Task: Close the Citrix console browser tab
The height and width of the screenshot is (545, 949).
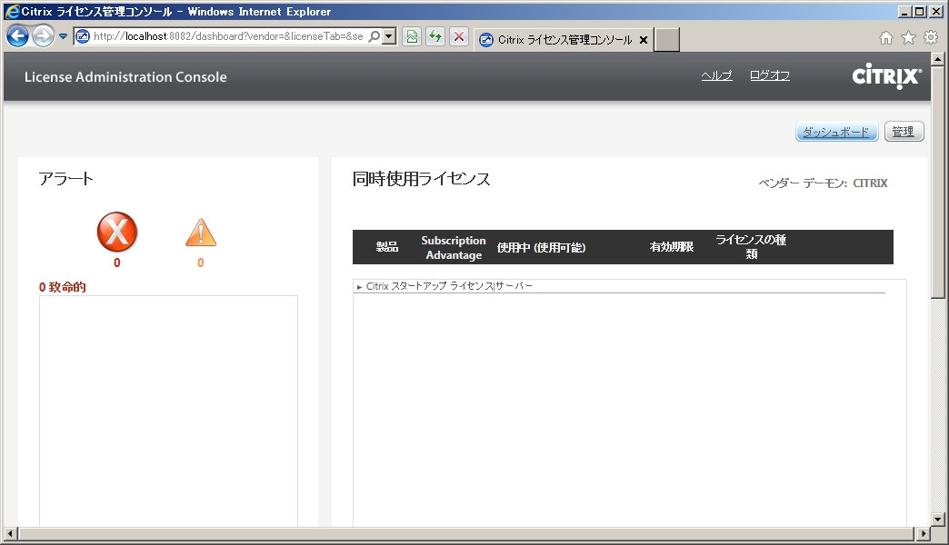Action: (x=644, y=40)
